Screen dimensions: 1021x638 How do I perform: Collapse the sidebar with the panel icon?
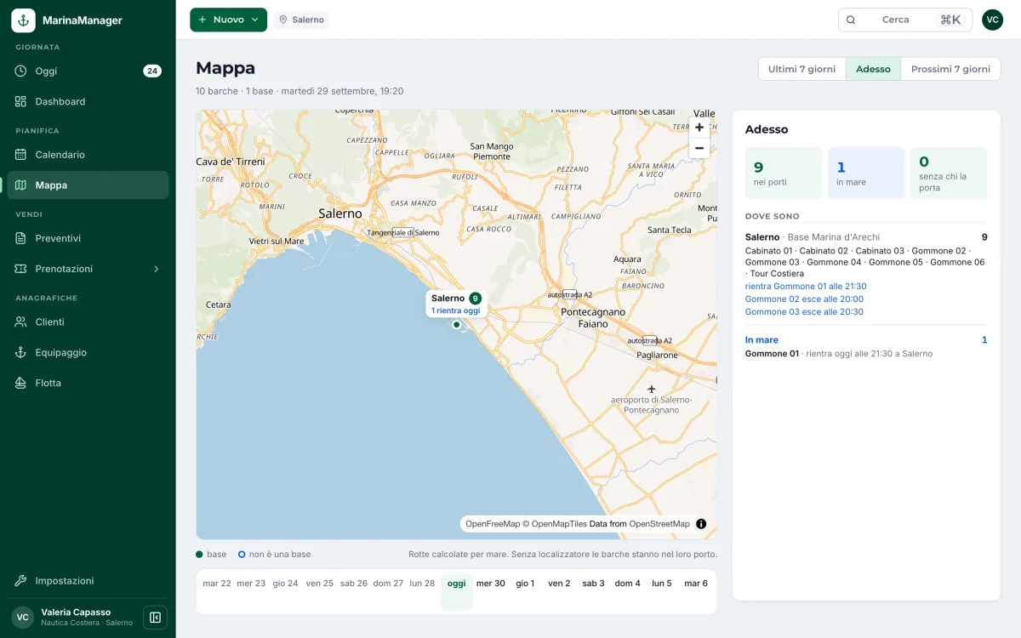(155, 618)
